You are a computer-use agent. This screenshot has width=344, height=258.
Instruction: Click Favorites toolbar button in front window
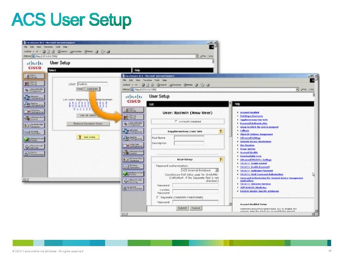(x=175, y=85)
